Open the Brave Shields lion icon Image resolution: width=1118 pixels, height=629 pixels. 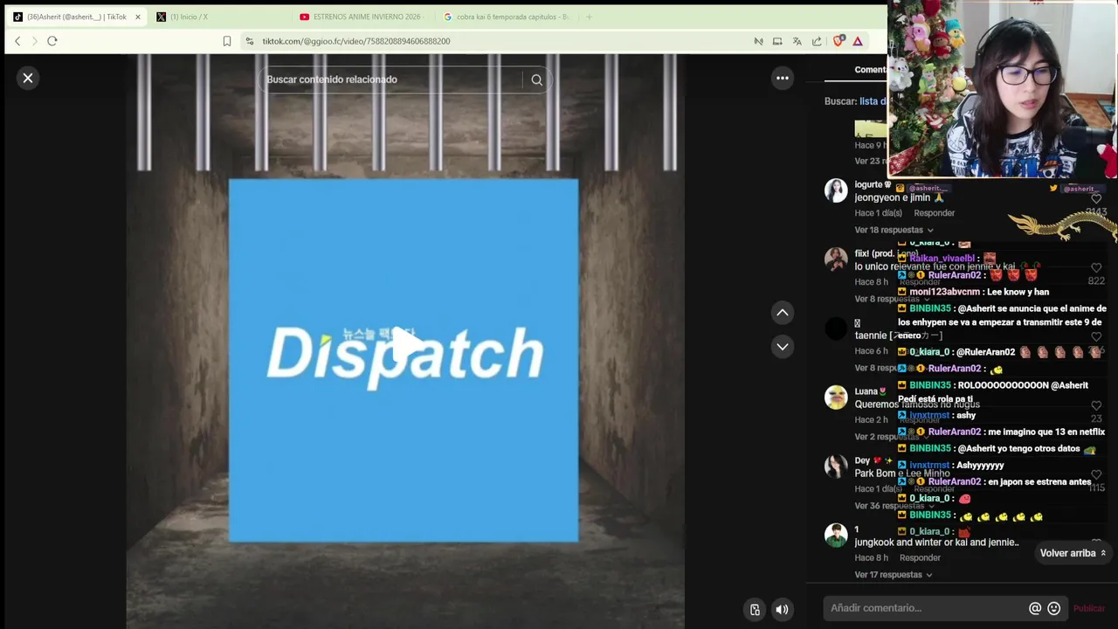coord(839,41)
